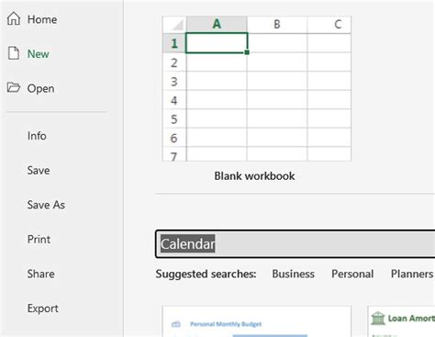The image size is (435, 337).
Task: Go to Home in the sidebar
Action: pyautogui.click(x=42, y=19)
